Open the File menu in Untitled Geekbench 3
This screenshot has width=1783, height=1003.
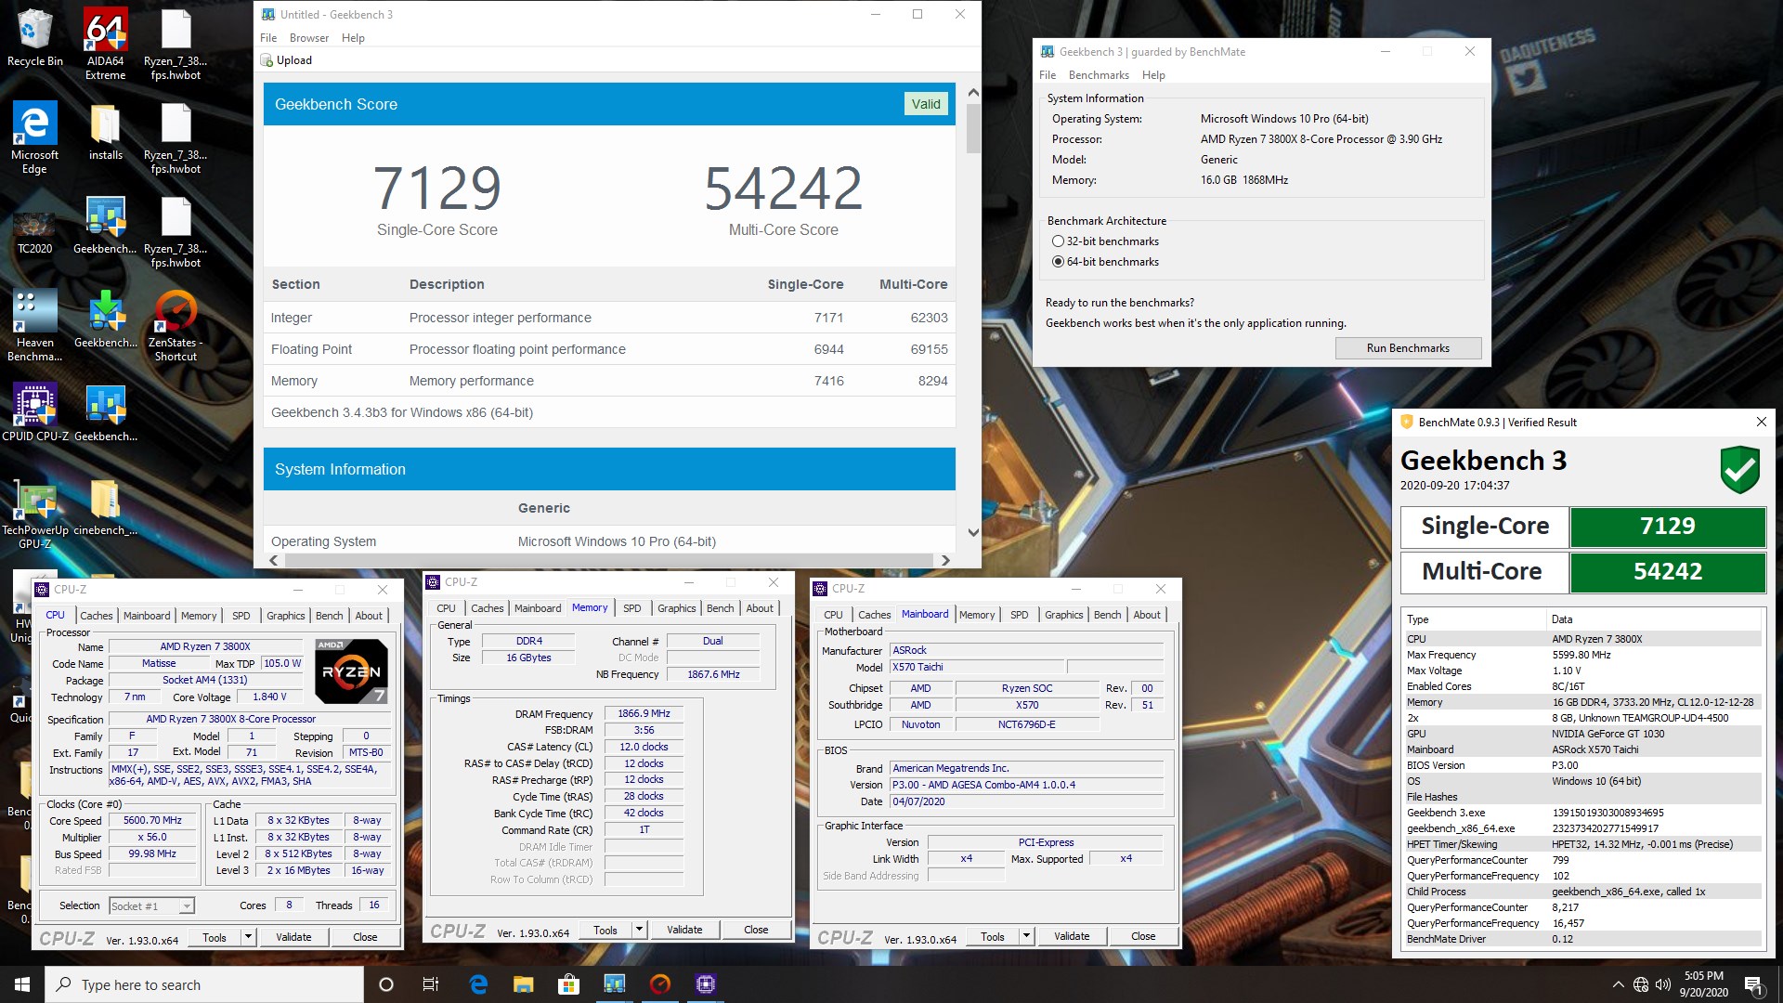coord(268,38)
